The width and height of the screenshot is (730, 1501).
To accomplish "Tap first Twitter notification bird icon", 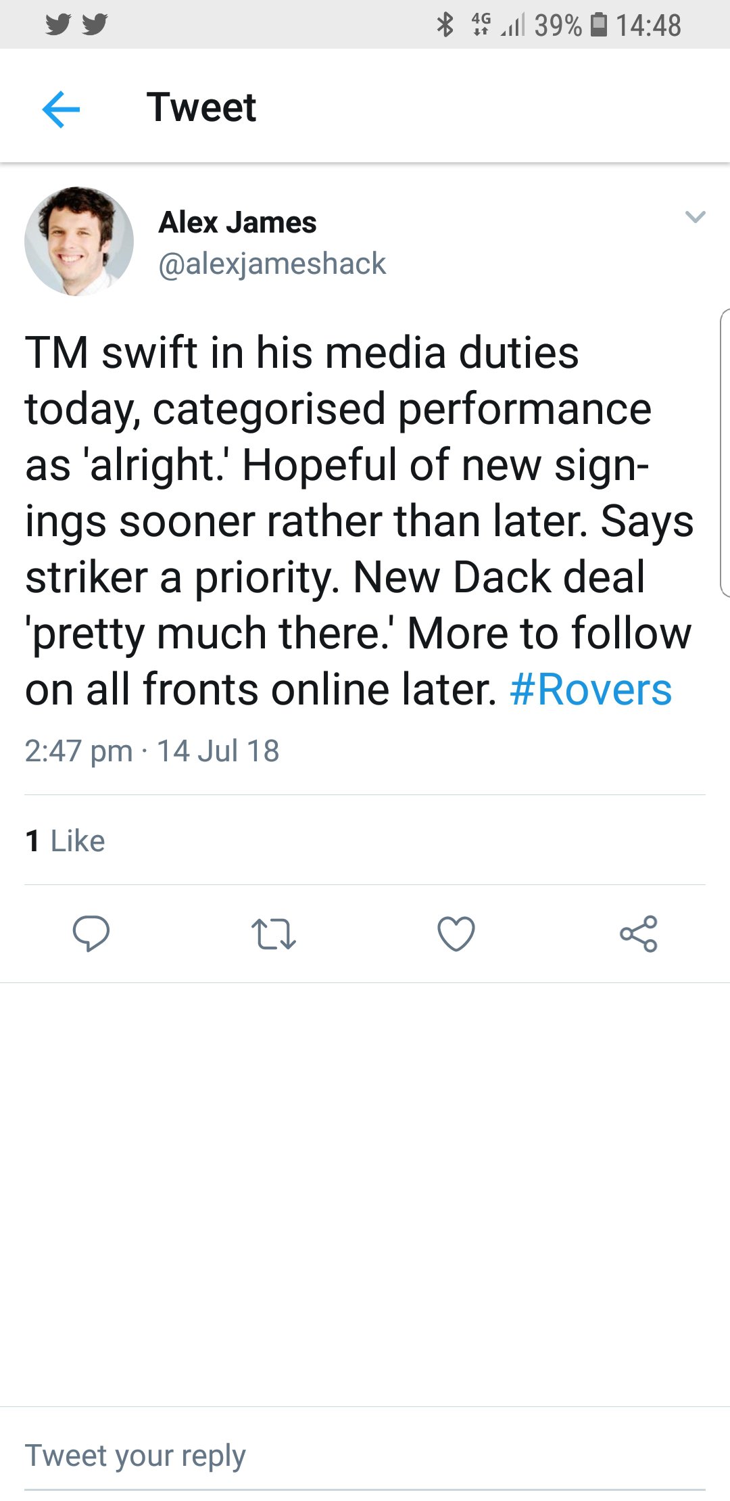I will (58, 25).
